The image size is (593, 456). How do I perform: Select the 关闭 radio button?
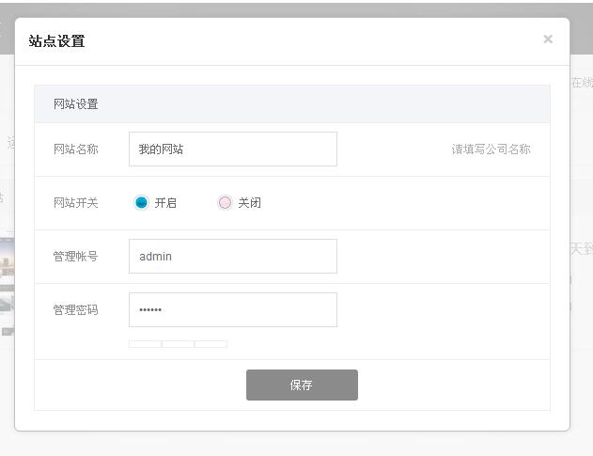click(x=225, y=202)
